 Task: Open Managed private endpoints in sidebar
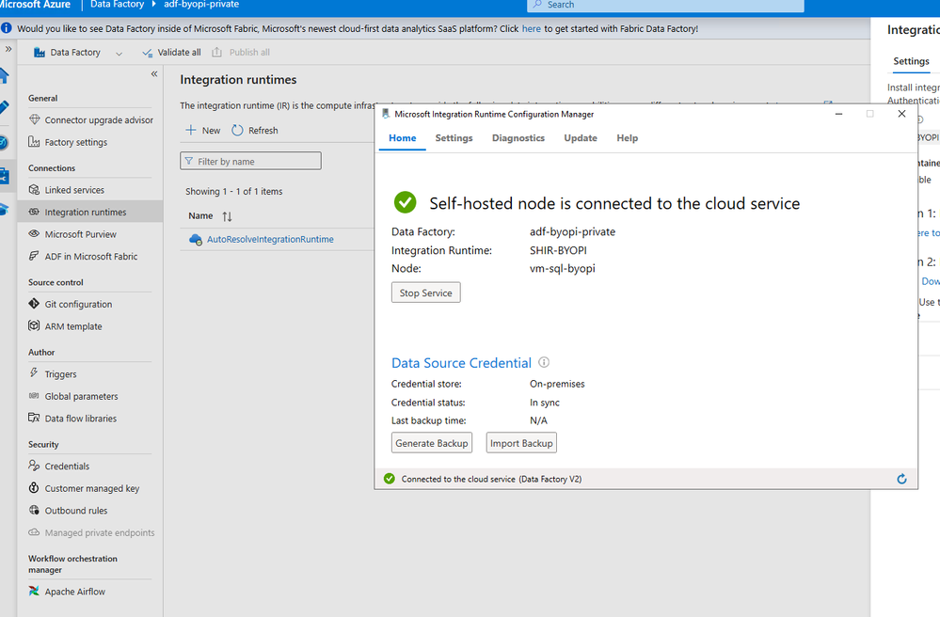(x=91, y=532)
